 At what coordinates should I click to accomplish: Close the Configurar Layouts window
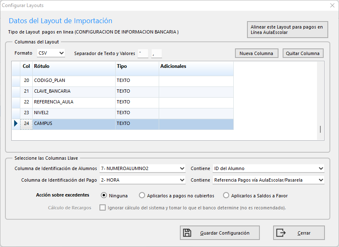pos(332,5)
